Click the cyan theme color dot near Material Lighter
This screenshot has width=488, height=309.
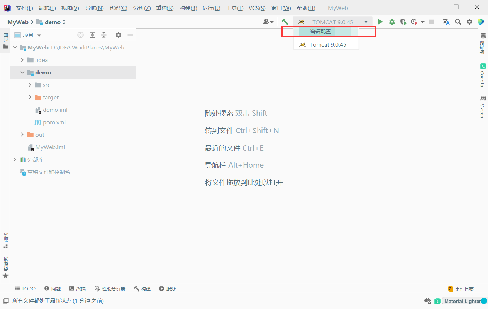pyautogui.click(x=484, y=301)
